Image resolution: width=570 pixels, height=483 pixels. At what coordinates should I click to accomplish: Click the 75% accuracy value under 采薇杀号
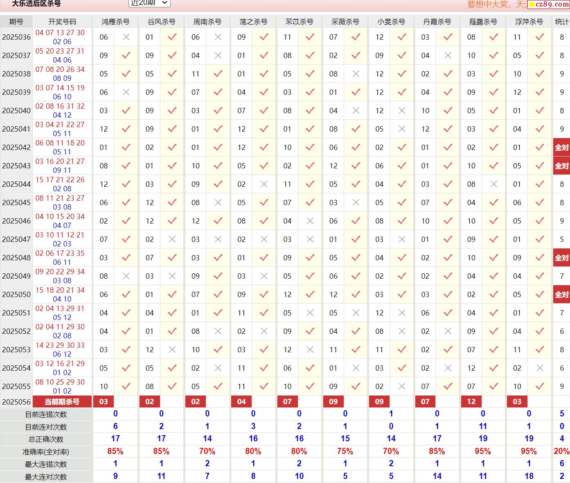click(345, 451)
